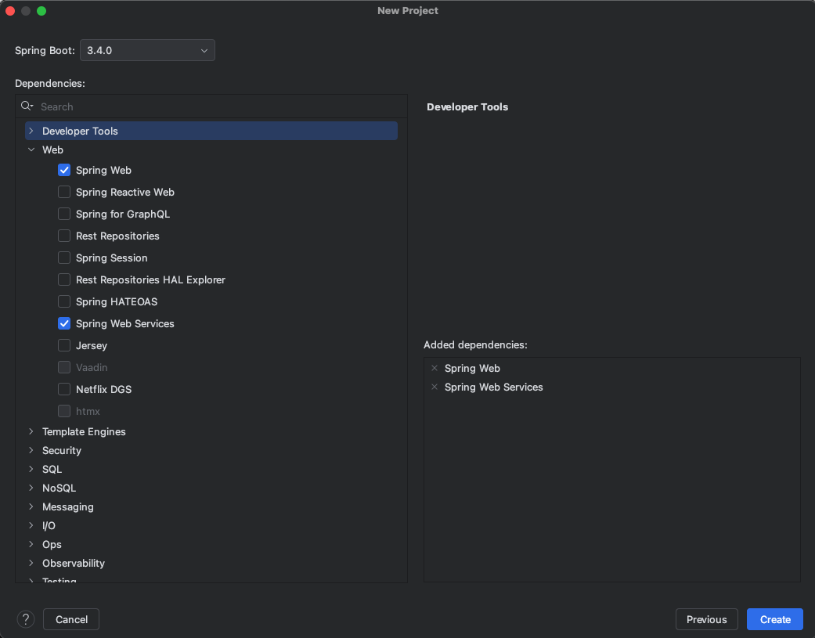
Task: Enable the Jersey dependency checkbox
Action: pyautogui.click(x=64, y=345)
